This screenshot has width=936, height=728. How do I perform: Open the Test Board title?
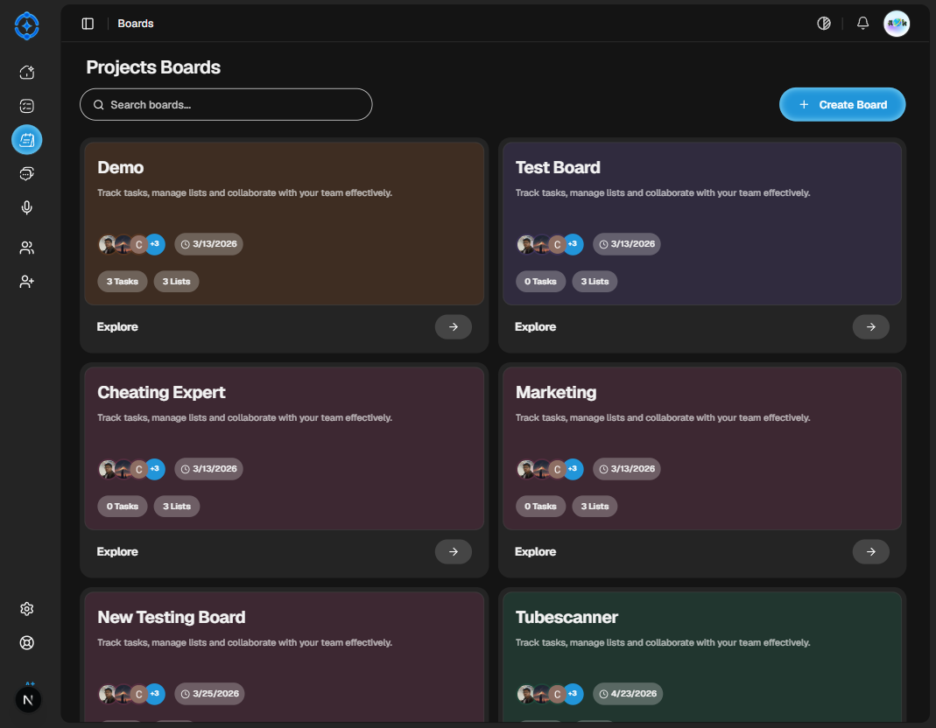click(x=558, y=168)
